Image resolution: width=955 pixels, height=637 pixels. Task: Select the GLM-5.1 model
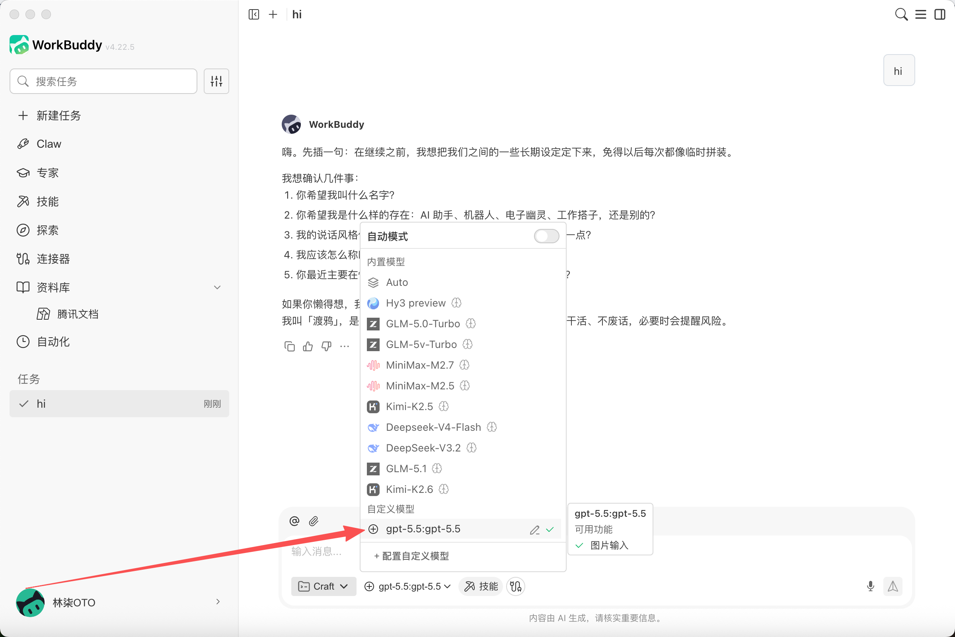462,469
